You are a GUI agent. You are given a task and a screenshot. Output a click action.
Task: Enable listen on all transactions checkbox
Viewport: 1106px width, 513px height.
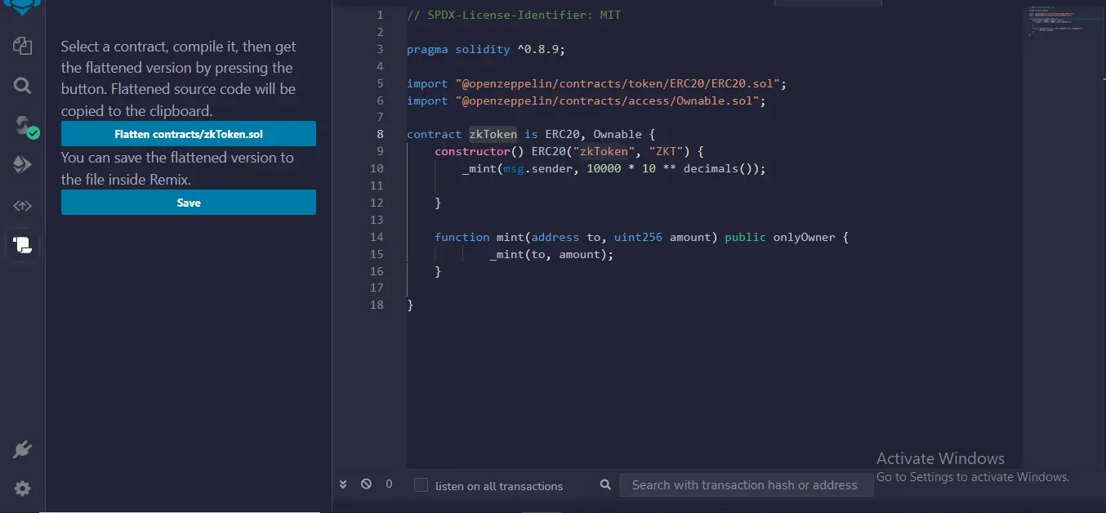[x=421, y=484]
